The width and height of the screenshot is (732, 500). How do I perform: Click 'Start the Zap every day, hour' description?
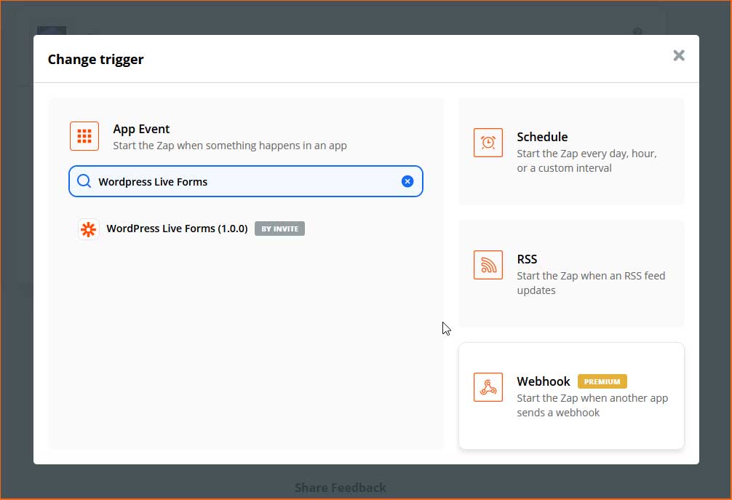(586, 161)
